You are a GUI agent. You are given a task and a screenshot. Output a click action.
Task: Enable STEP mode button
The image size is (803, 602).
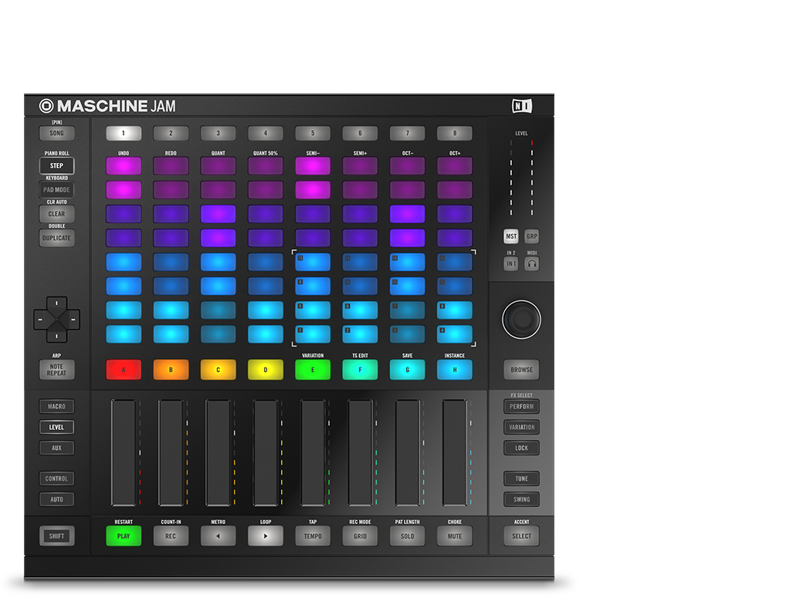(x=57, y=166)
